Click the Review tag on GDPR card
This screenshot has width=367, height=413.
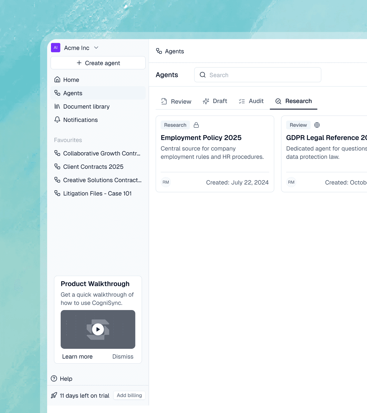pyautogui.click(x=298, y=125)
